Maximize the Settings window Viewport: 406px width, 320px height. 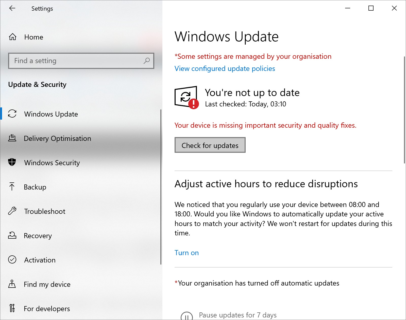click(371, 8)
